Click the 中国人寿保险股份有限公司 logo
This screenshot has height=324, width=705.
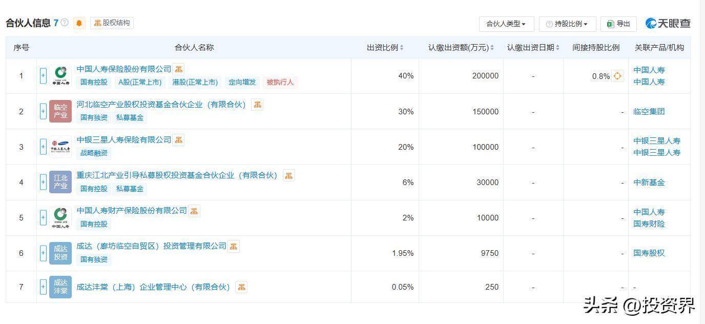(x=60, y=76)
